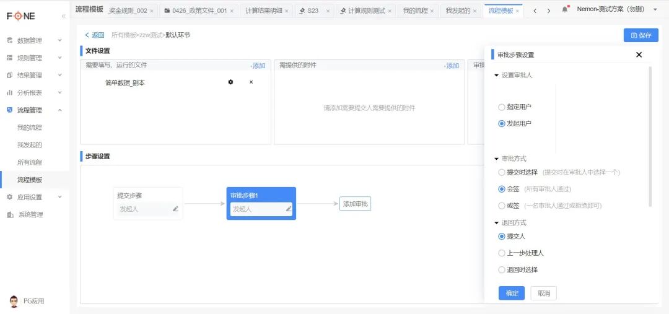Screen dimensions: 669x314
Task: Collapse the sidebar with double-chevron icon
Action: click(64, 16)
